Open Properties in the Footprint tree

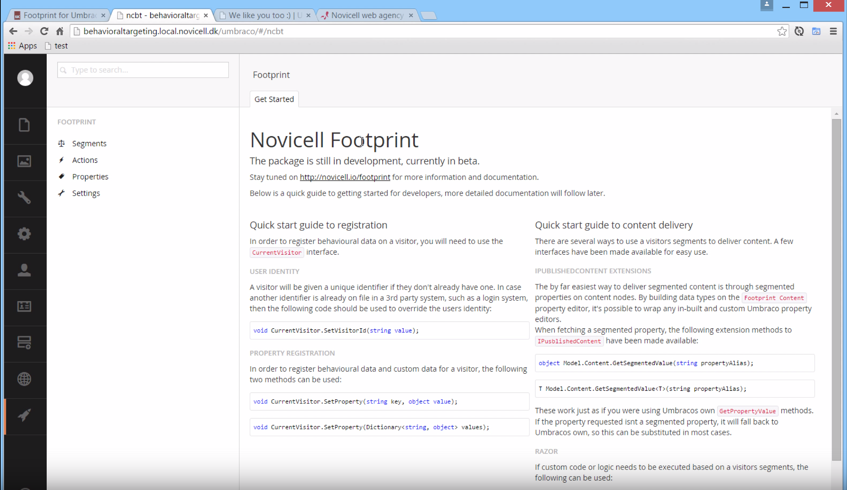pyautogui.click(x=90, y=177)
